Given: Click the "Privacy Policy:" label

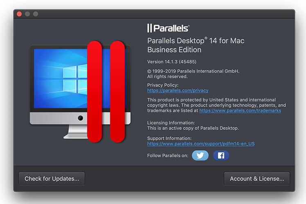Looking at the screenshot, I should point(163,85).
